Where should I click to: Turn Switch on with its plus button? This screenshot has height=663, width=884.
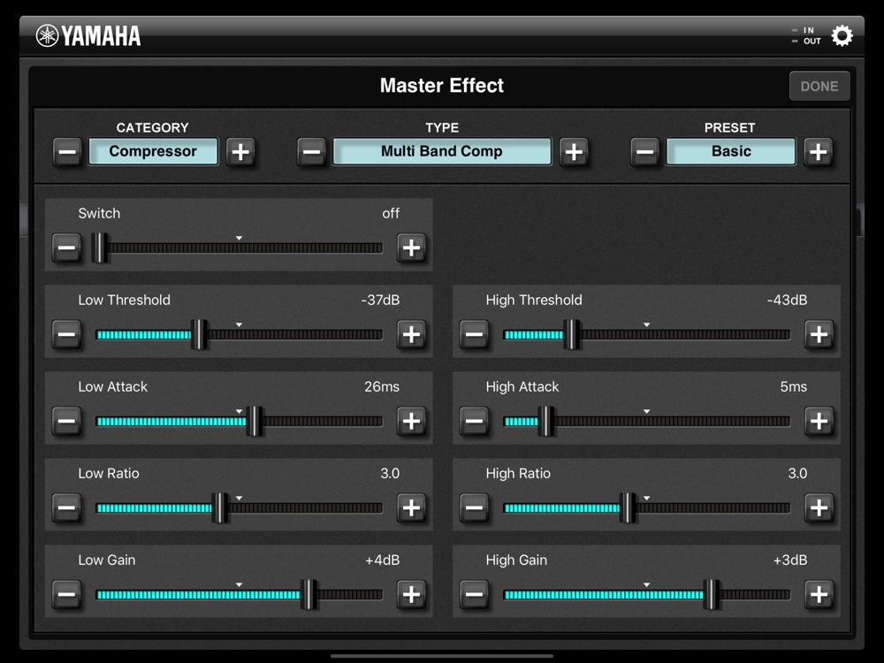[x=411, y=248]
